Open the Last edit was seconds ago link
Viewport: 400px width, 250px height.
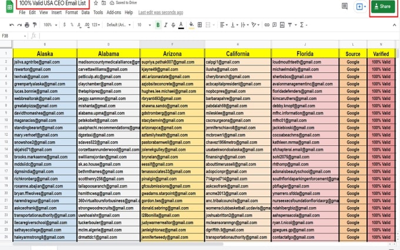pos(161,12)
